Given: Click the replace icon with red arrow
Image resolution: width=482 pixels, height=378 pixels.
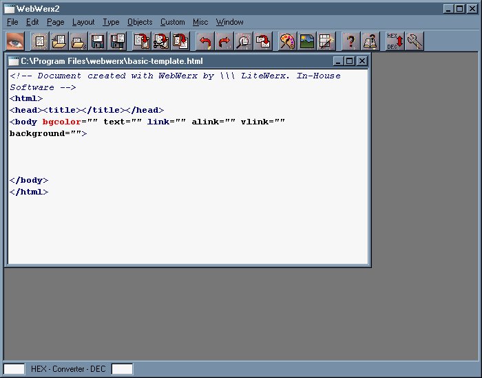Looking at the screenshot, I should [x=263, y=41].
